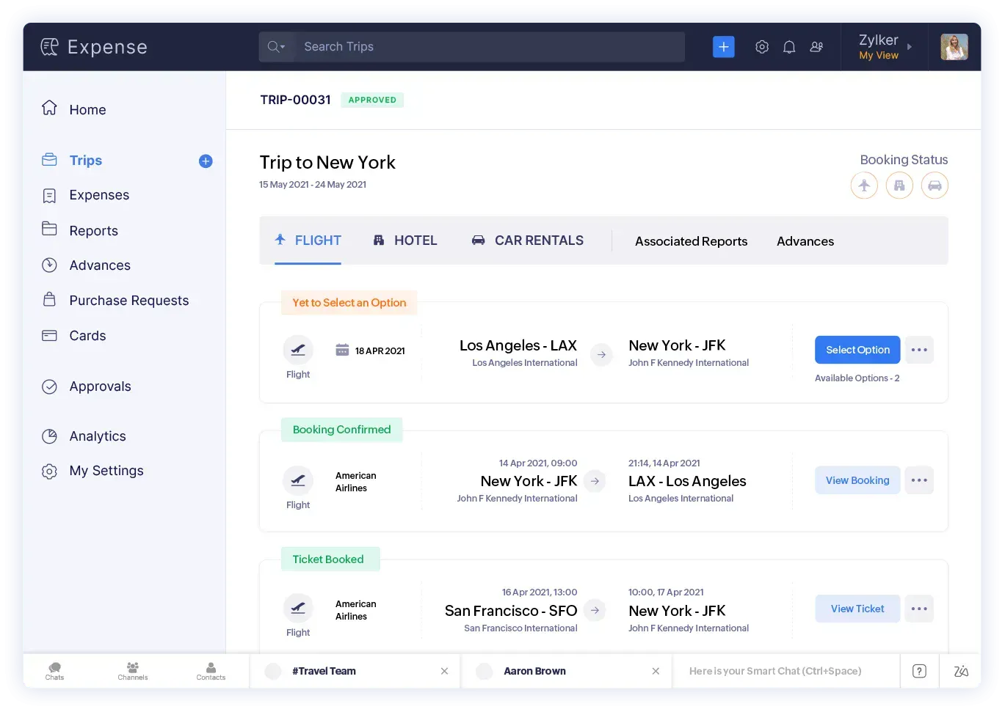Viewport: 1005px width, 712px height.
Task: Click View Ticket for the San Francisco flight
Action: [857, 609]
